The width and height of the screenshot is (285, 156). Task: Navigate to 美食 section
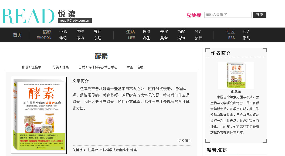(164, 38)
